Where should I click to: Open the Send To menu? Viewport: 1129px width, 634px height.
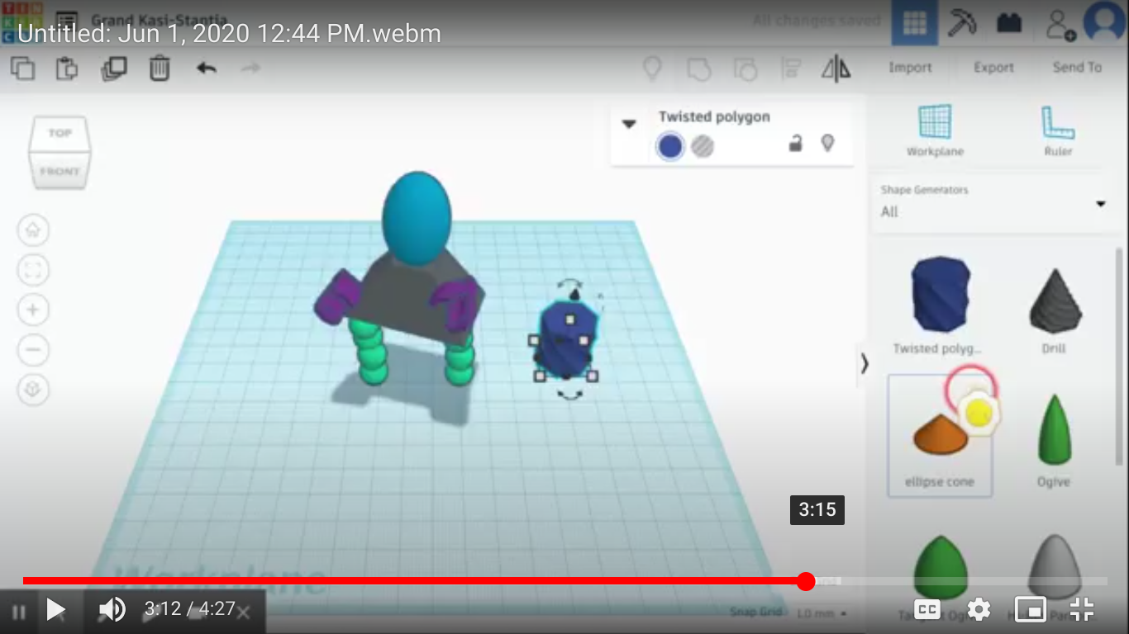pos(1077,68)
